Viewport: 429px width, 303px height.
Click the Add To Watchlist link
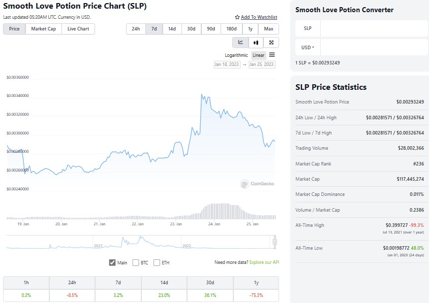[259, 17]
